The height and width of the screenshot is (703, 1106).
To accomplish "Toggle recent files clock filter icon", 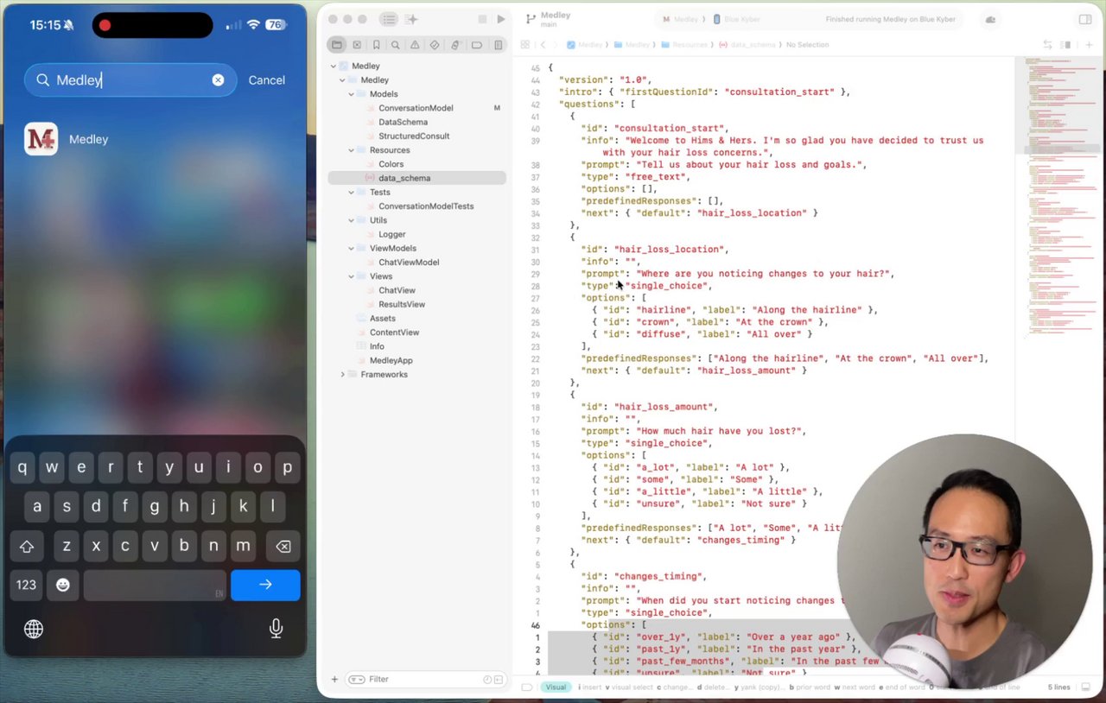I will click(487, 680).
